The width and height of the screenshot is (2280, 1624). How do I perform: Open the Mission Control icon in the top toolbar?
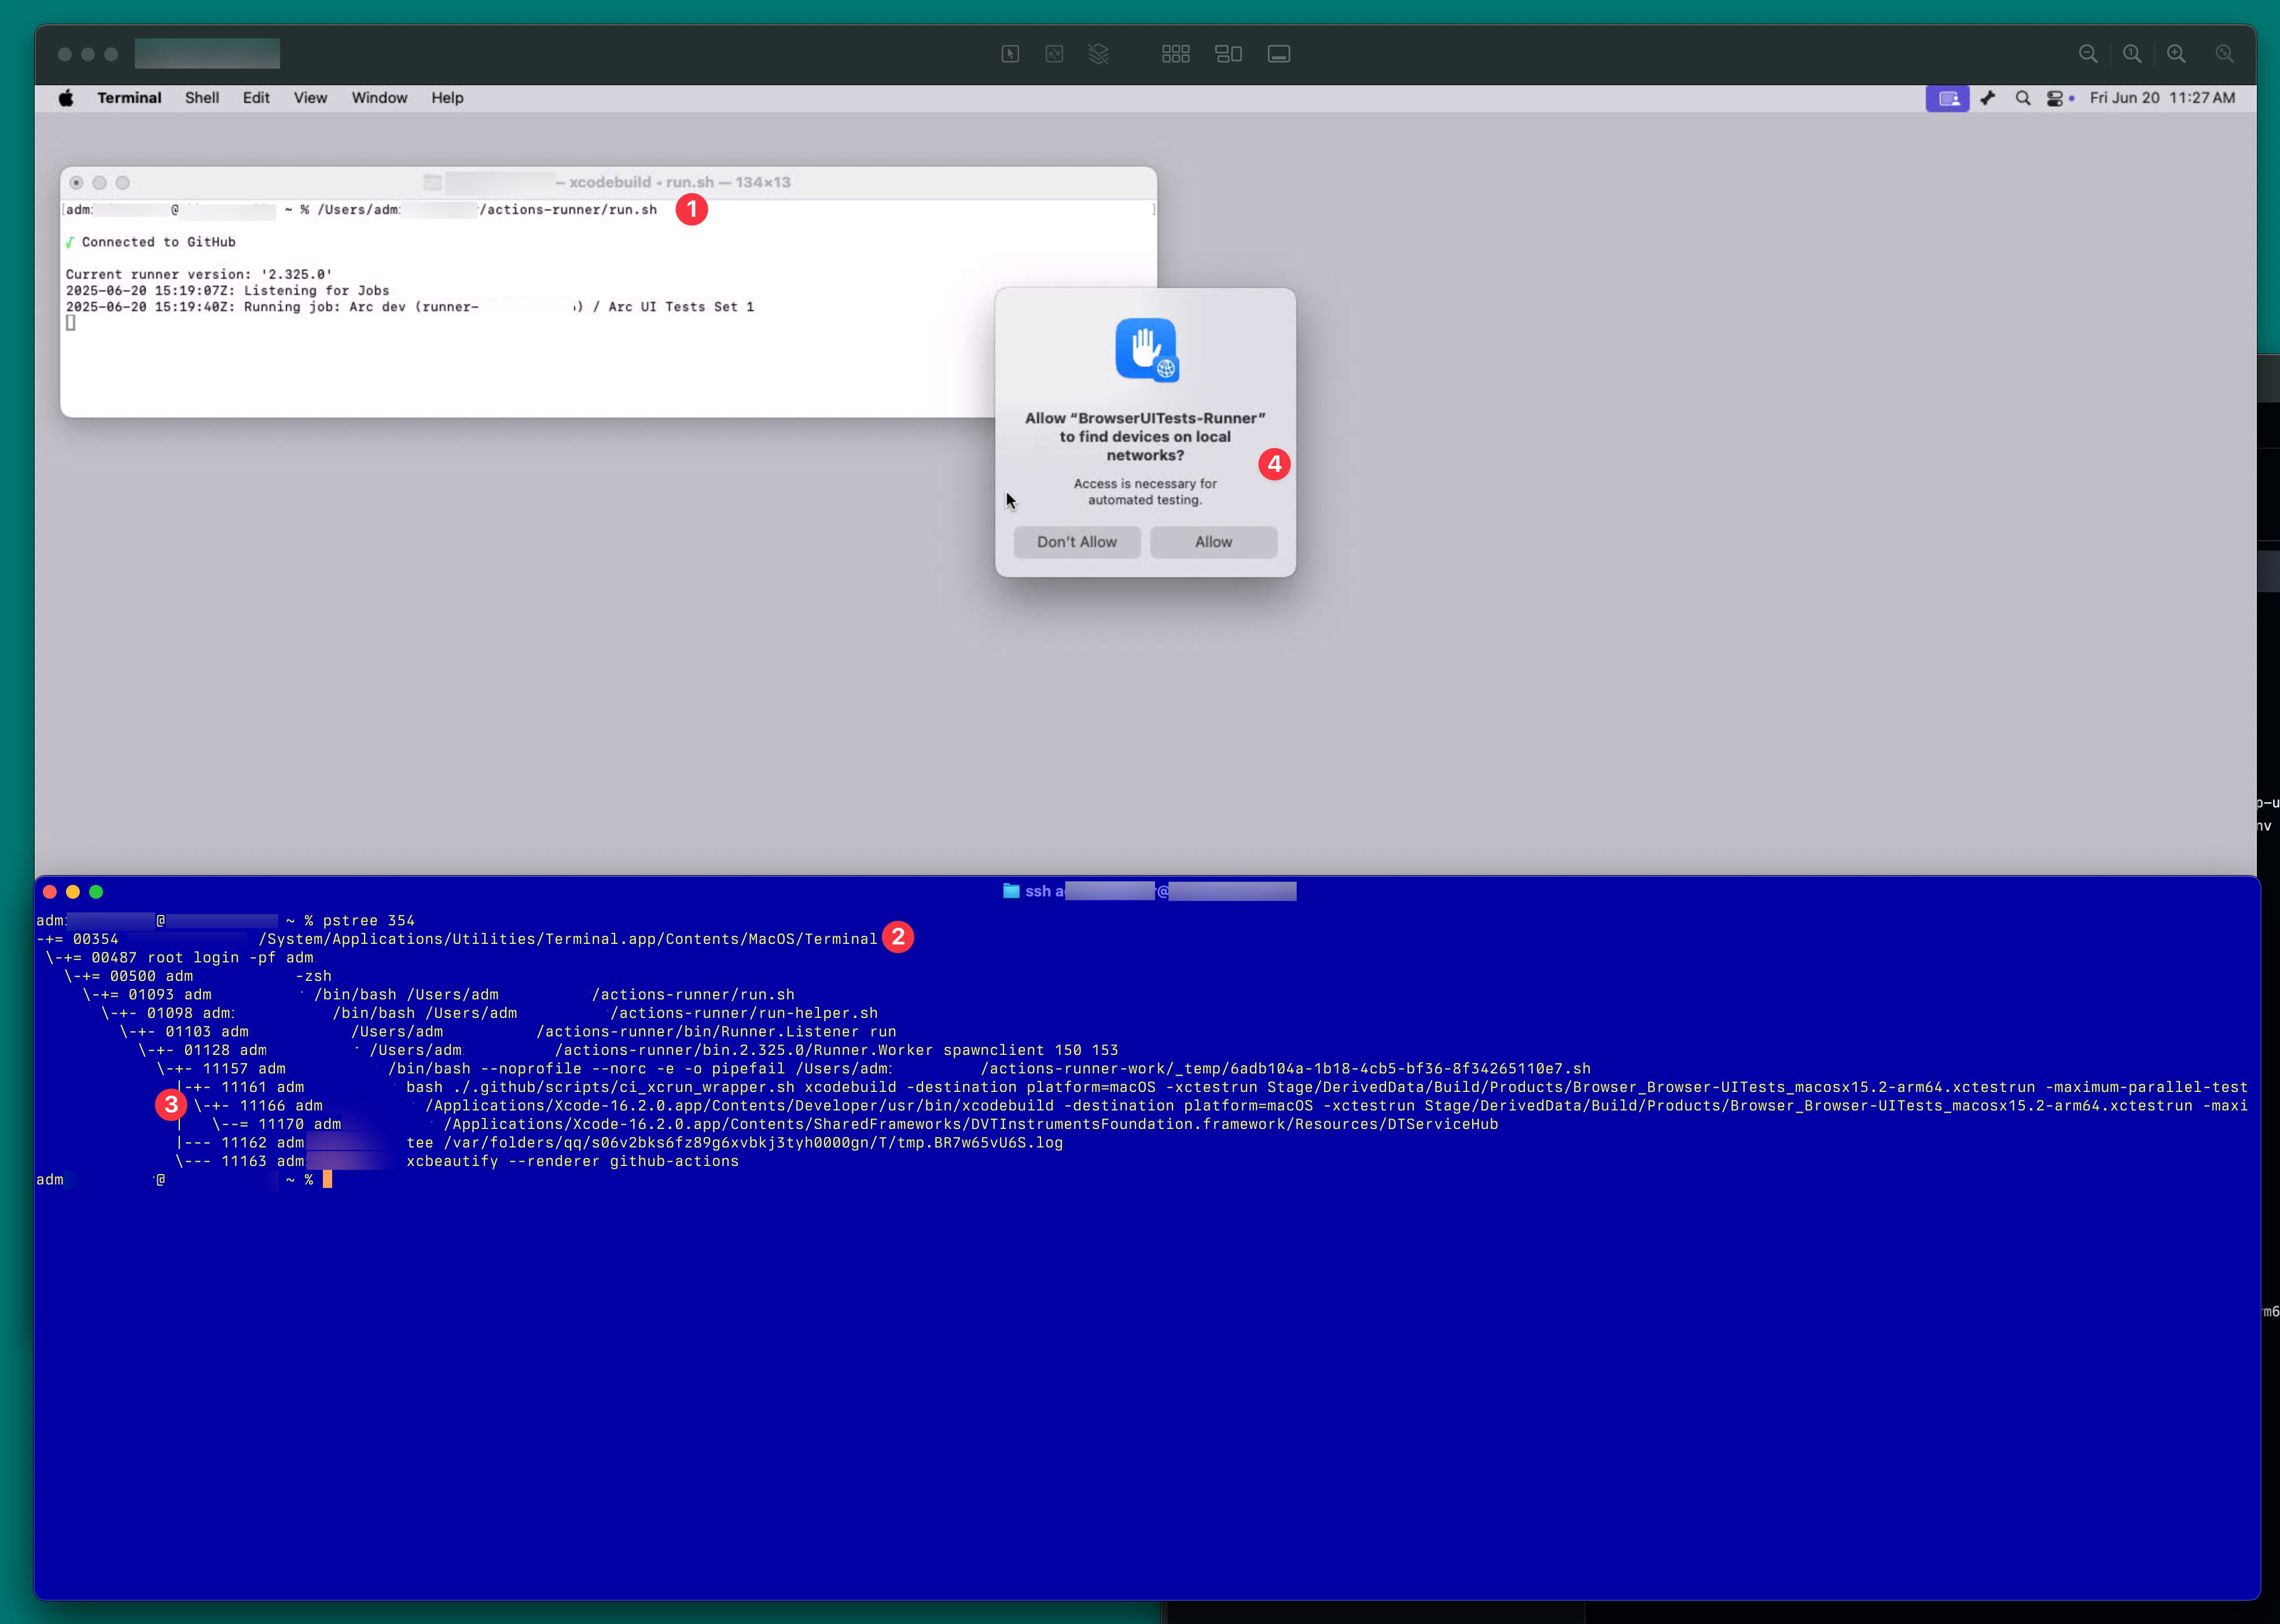(1229, 54)
